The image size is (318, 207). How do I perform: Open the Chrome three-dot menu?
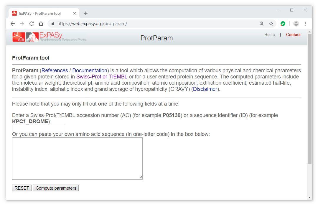(306, 24)
